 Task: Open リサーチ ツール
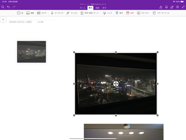click(161, 13)
